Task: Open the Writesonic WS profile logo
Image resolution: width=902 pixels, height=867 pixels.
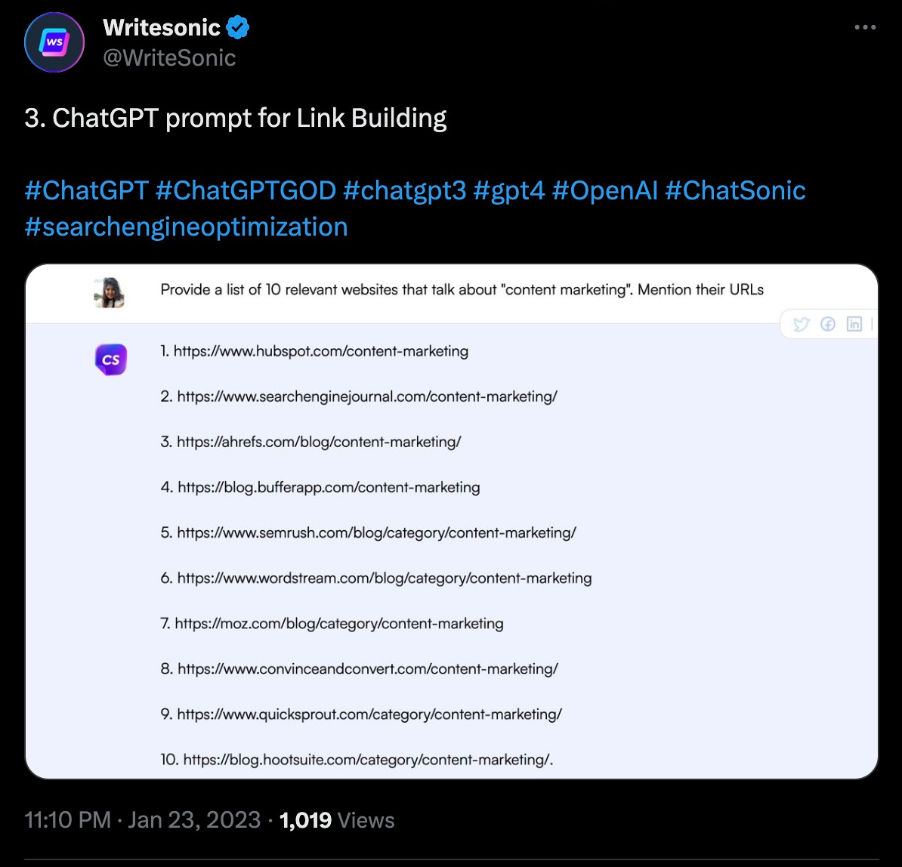Action: click(x=54, y=42)
